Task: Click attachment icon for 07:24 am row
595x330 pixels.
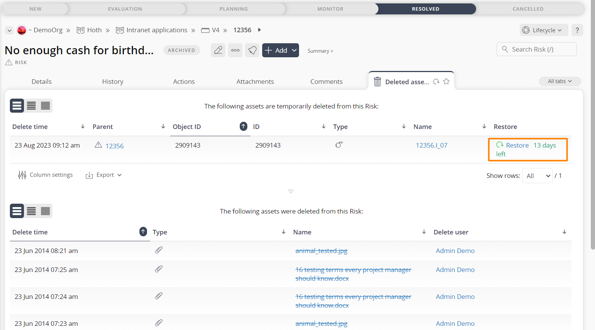Action: 159,296
